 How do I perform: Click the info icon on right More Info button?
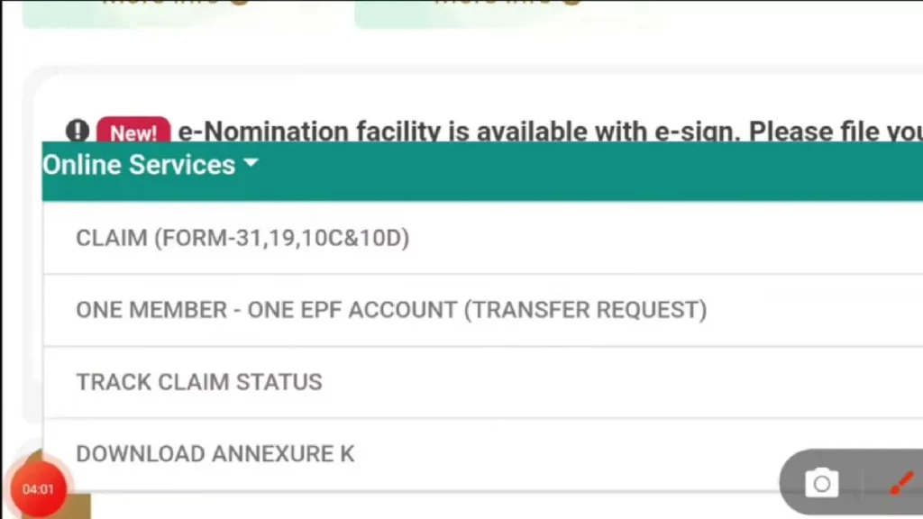571,2
